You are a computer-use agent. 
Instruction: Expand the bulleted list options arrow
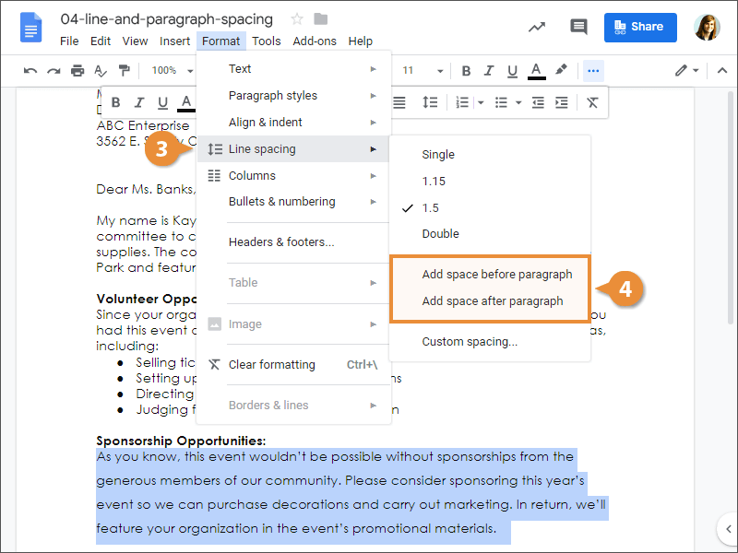518,102
